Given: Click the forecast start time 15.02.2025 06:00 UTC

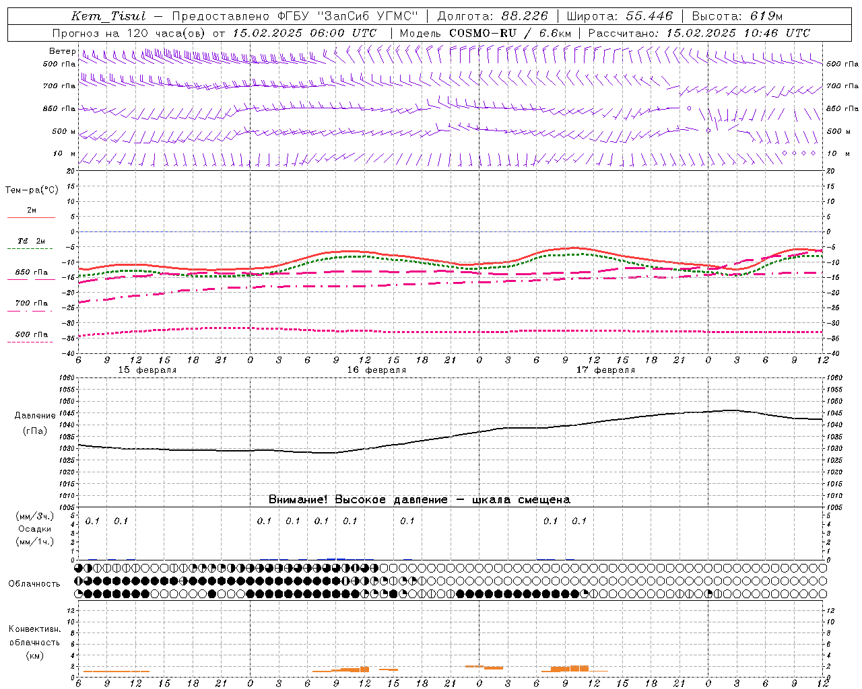Looking at the screenshot, I should (304, 33).
